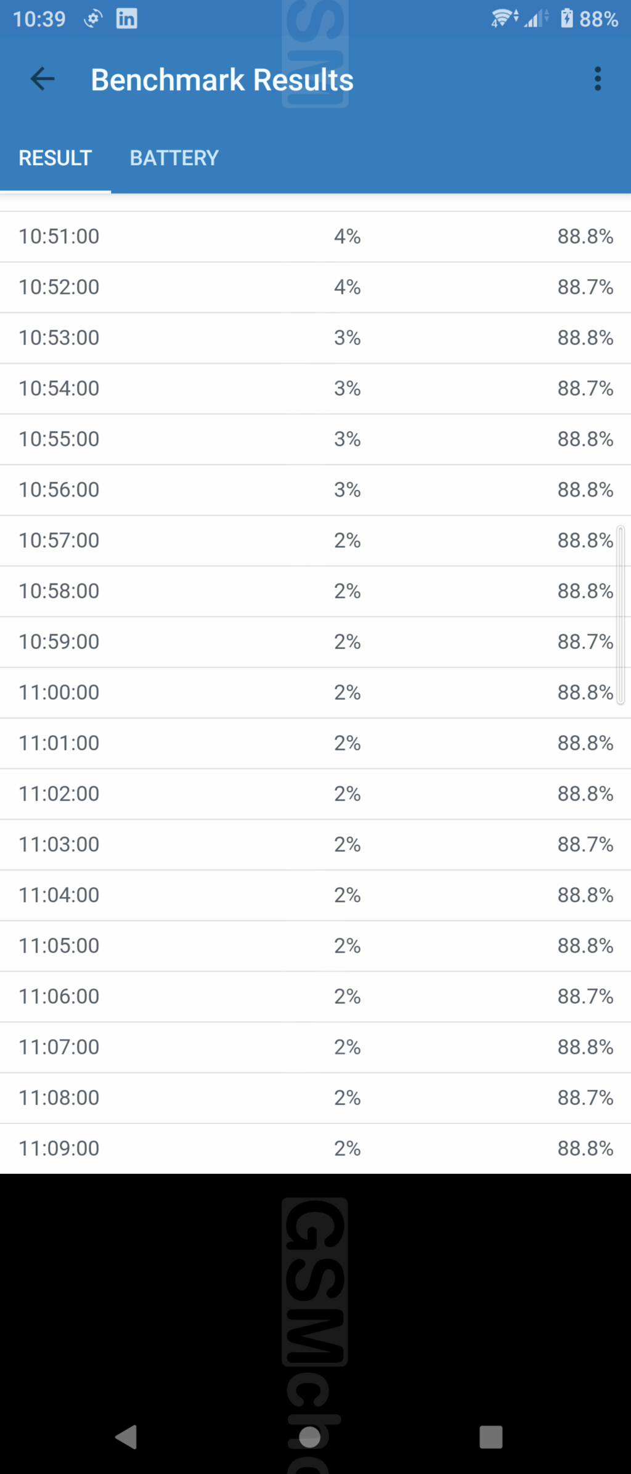The height and width of the screenshot is (1474, 631).
Task: Select the 11:00:00 timestamp entry
Action: click(59, 693)
